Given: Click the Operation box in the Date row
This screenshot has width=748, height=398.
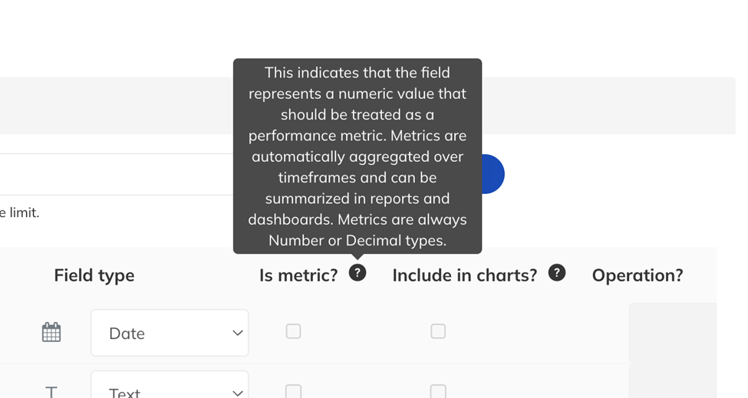Looking at the screenshot, I should [673, 333].
